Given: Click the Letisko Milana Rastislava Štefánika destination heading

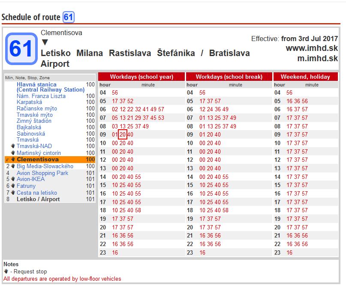Looking at the screenshot, I should (x=145, y=58).
